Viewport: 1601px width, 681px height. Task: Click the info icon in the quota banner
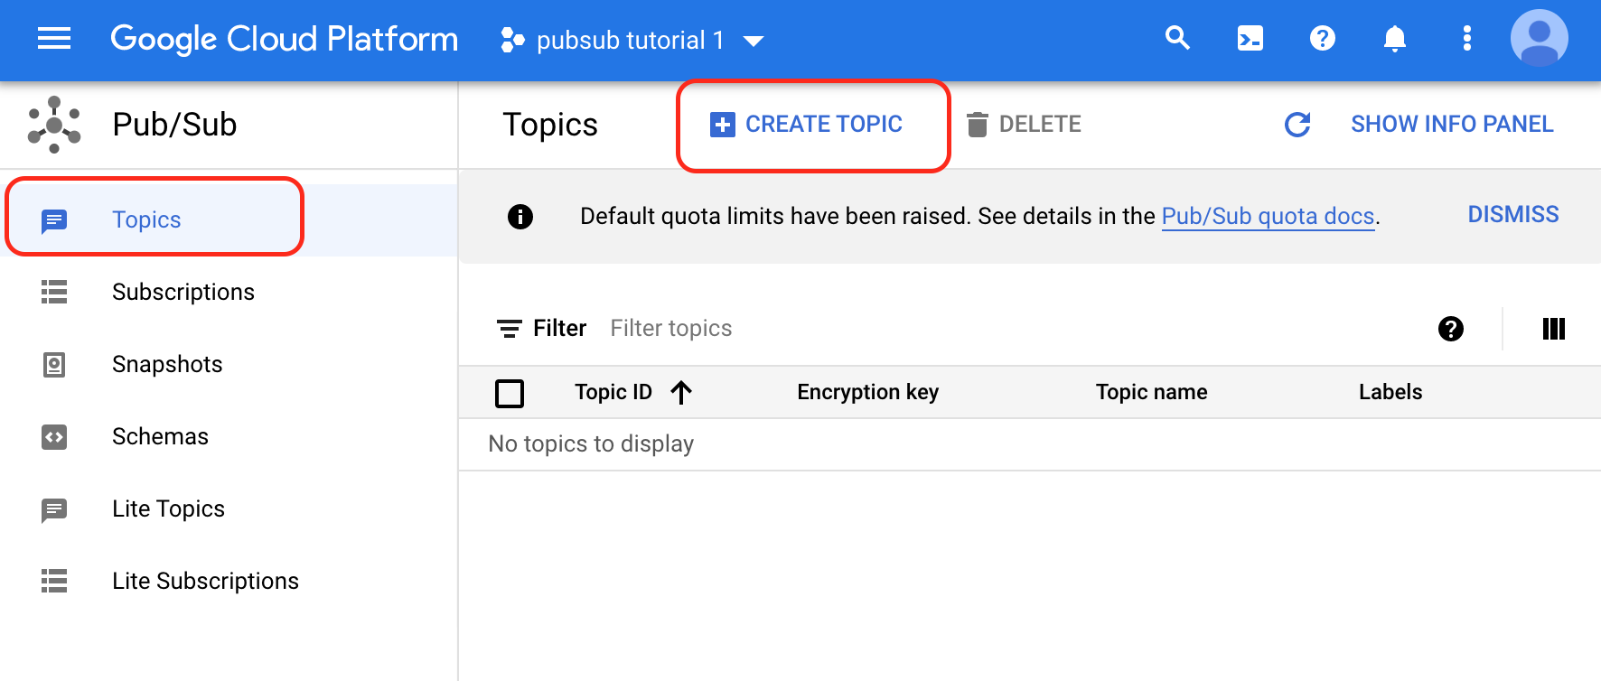(520, 216)
